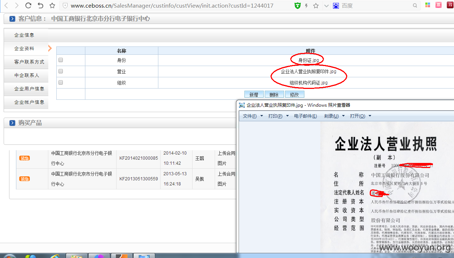Screen dimensions: 454x258
Task: Click the blue arrow icon beside 客户信息
Action: click(x=12, y=19)
